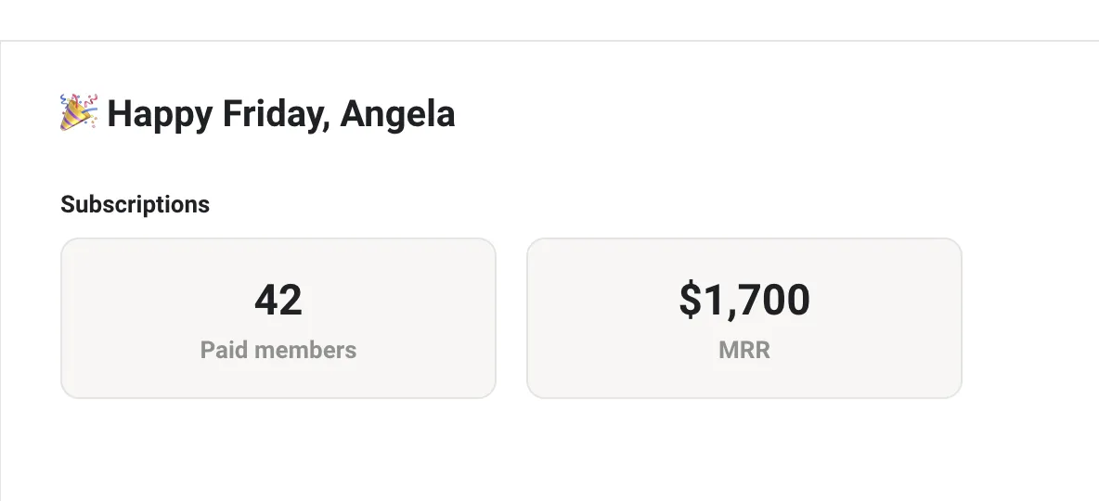Click the digit 2 in member count

(291, 300)
